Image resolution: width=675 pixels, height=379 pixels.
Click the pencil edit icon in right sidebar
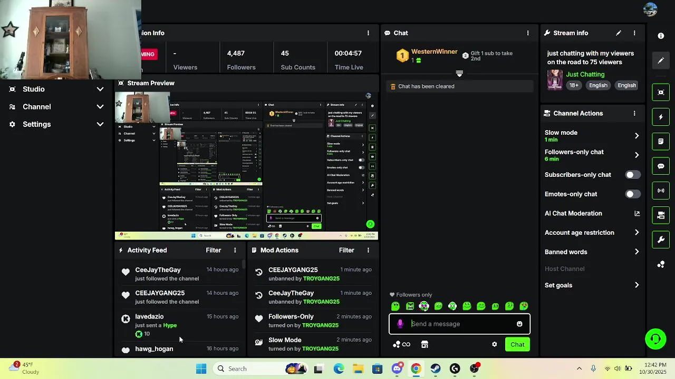(661, 61)
